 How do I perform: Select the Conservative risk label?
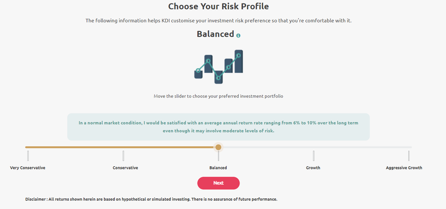point(125,168)
